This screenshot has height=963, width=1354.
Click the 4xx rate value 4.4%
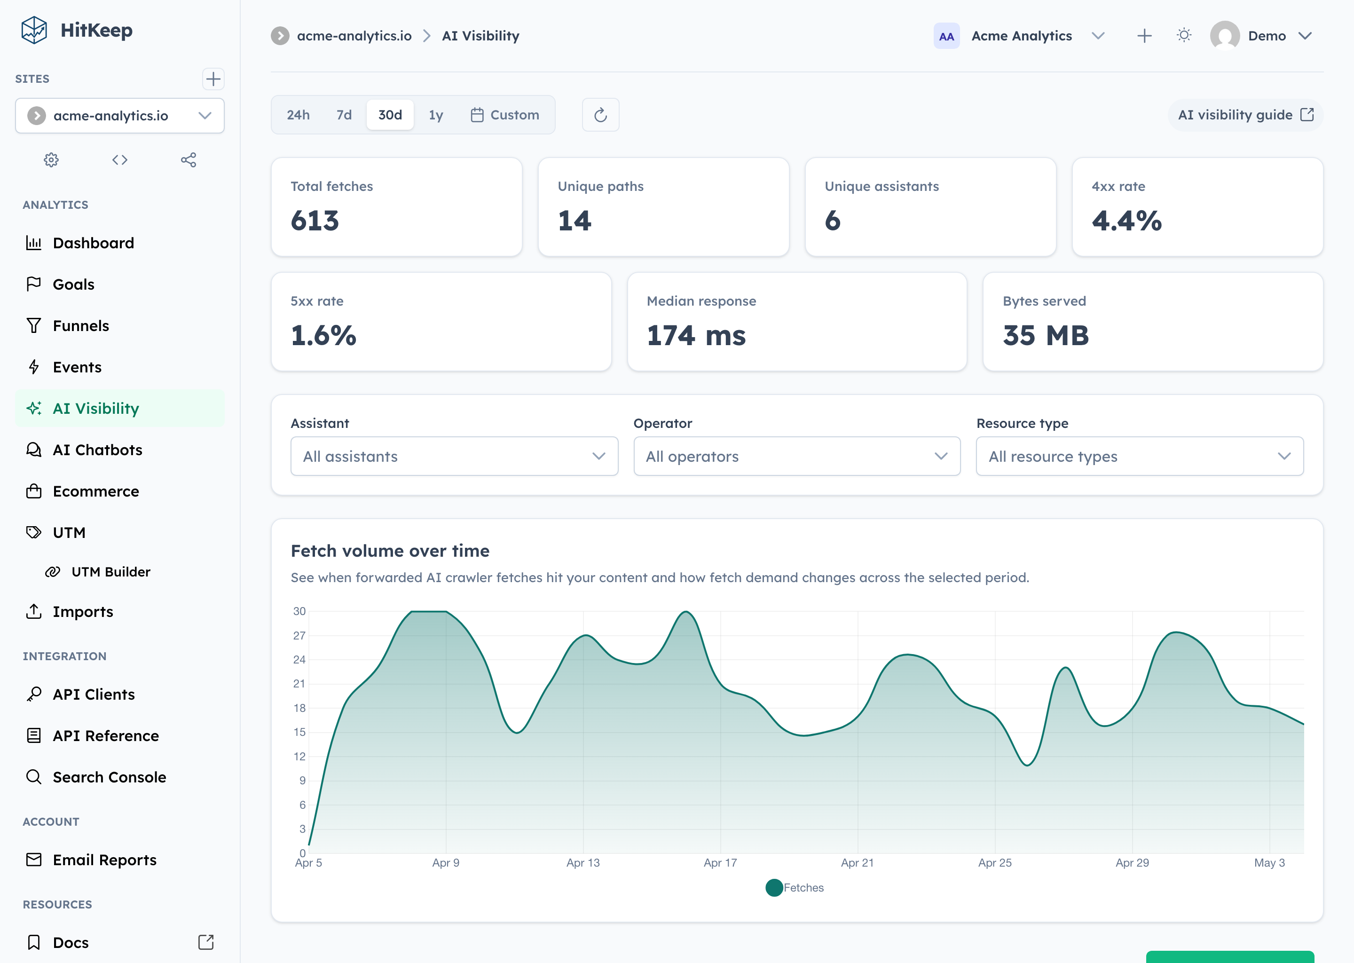point(1126,221)
